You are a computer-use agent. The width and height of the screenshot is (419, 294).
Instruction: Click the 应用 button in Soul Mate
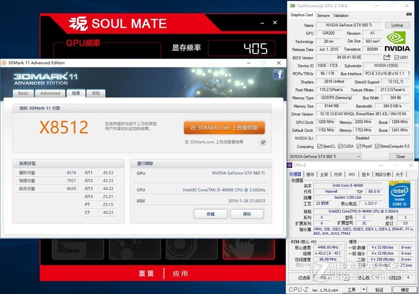[180, 274]
